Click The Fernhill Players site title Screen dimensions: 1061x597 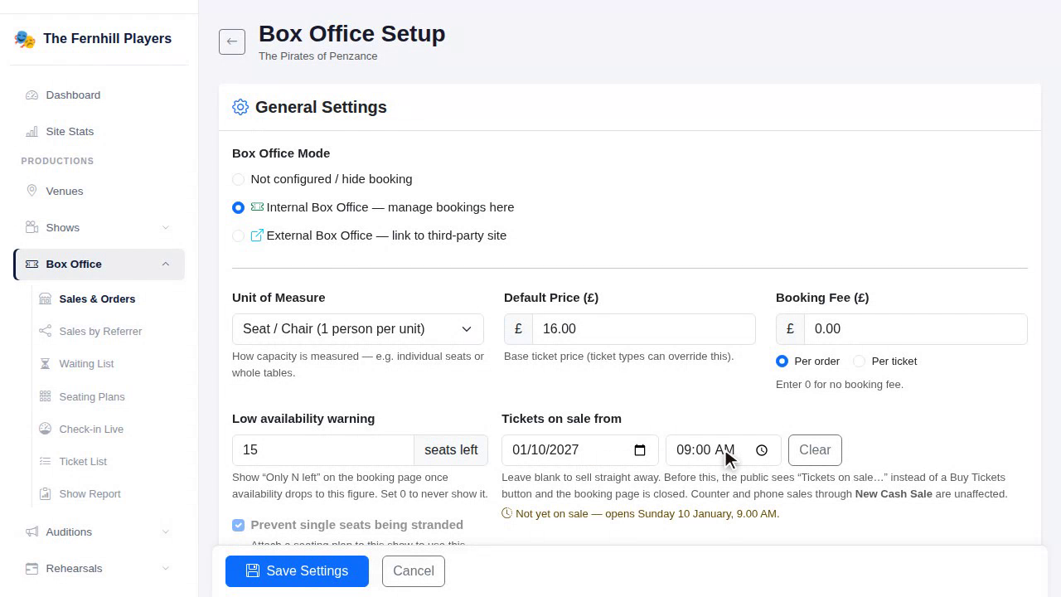(x=107, y=39)
